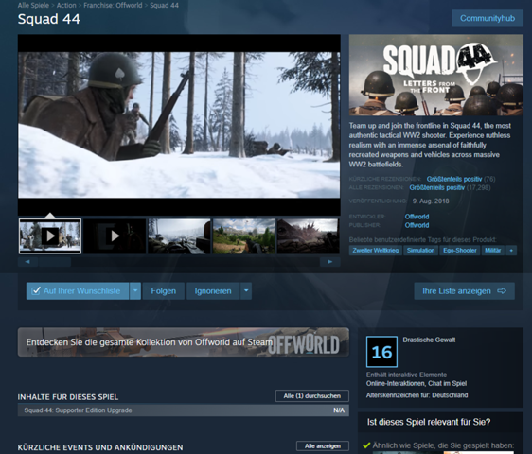Toggle Auf Ihrer Wunschliste checkbox button

[78, 291]
